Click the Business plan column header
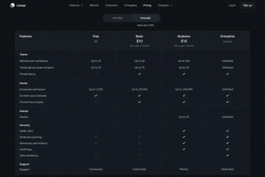Viewport: 265px width, 177px height. click(x=184, y=36)
